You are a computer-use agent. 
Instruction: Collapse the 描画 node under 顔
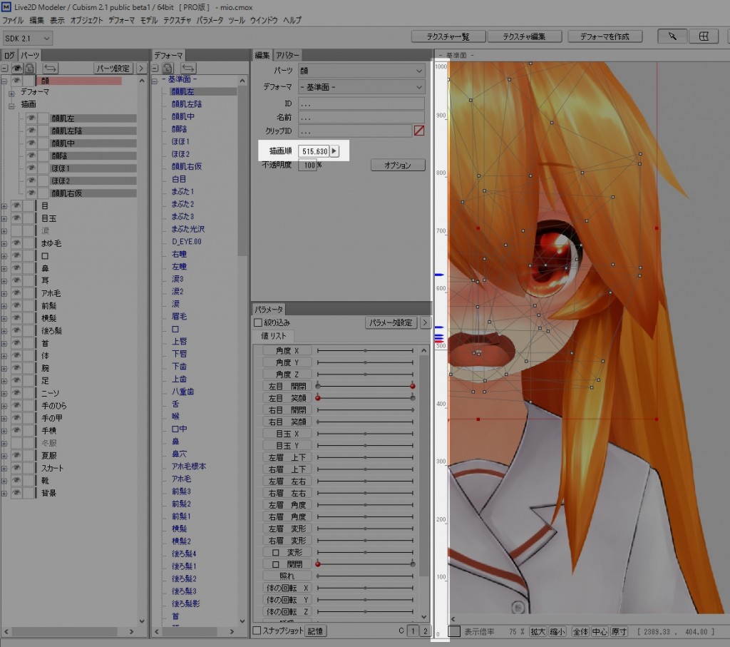(x=11, y=106)
